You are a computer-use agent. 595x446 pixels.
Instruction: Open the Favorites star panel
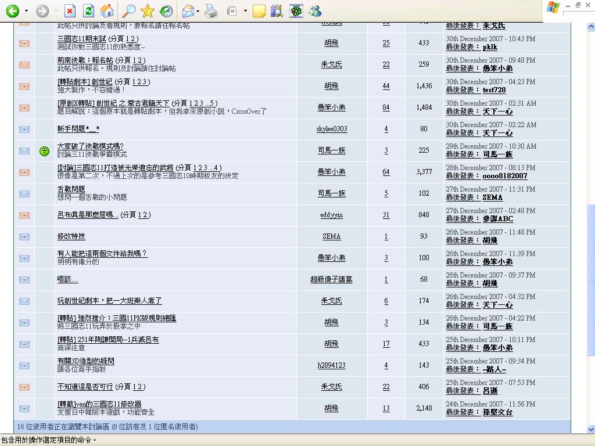click(147, 11)
